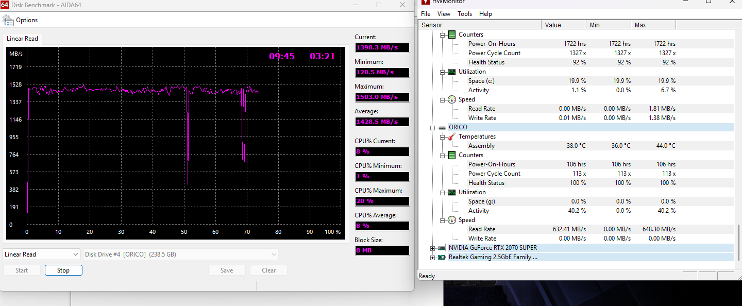Click the first Counters green chip icon
Image resolution: width=742 pixels, height=306 pixels.
[x=452, y=35]
